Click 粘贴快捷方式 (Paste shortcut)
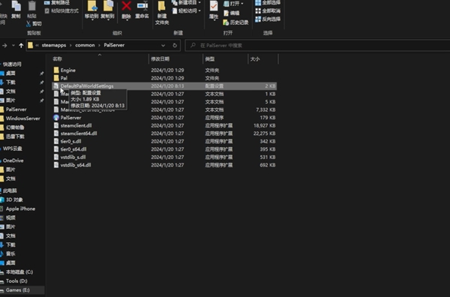 pos(61,11)
